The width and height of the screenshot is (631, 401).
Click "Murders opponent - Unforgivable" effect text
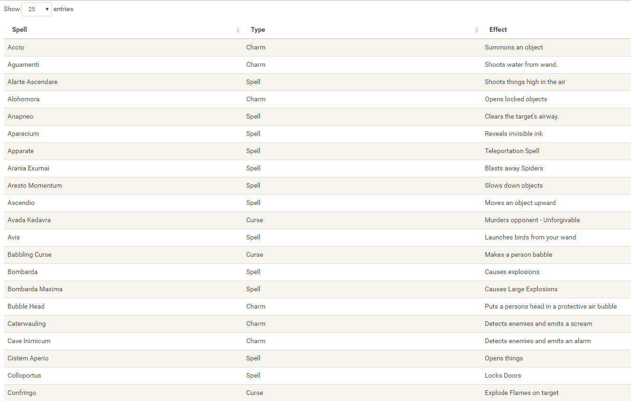[x=532, y=220]
